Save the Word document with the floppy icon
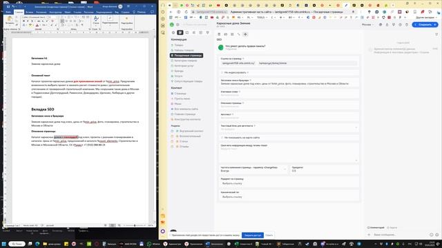Screen dimensions: 442x248 [8, 6]
